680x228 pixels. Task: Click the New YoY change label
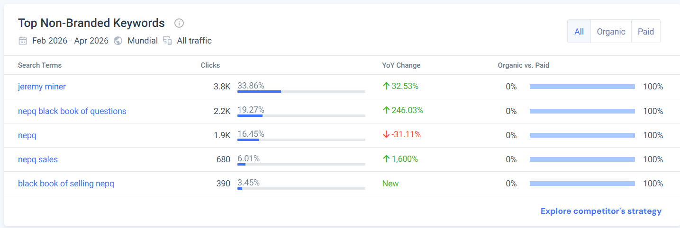390,184
